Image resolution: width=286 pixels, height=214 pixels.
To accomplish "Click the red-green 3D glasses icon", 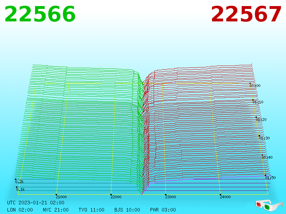I will (x=269, y=206).
